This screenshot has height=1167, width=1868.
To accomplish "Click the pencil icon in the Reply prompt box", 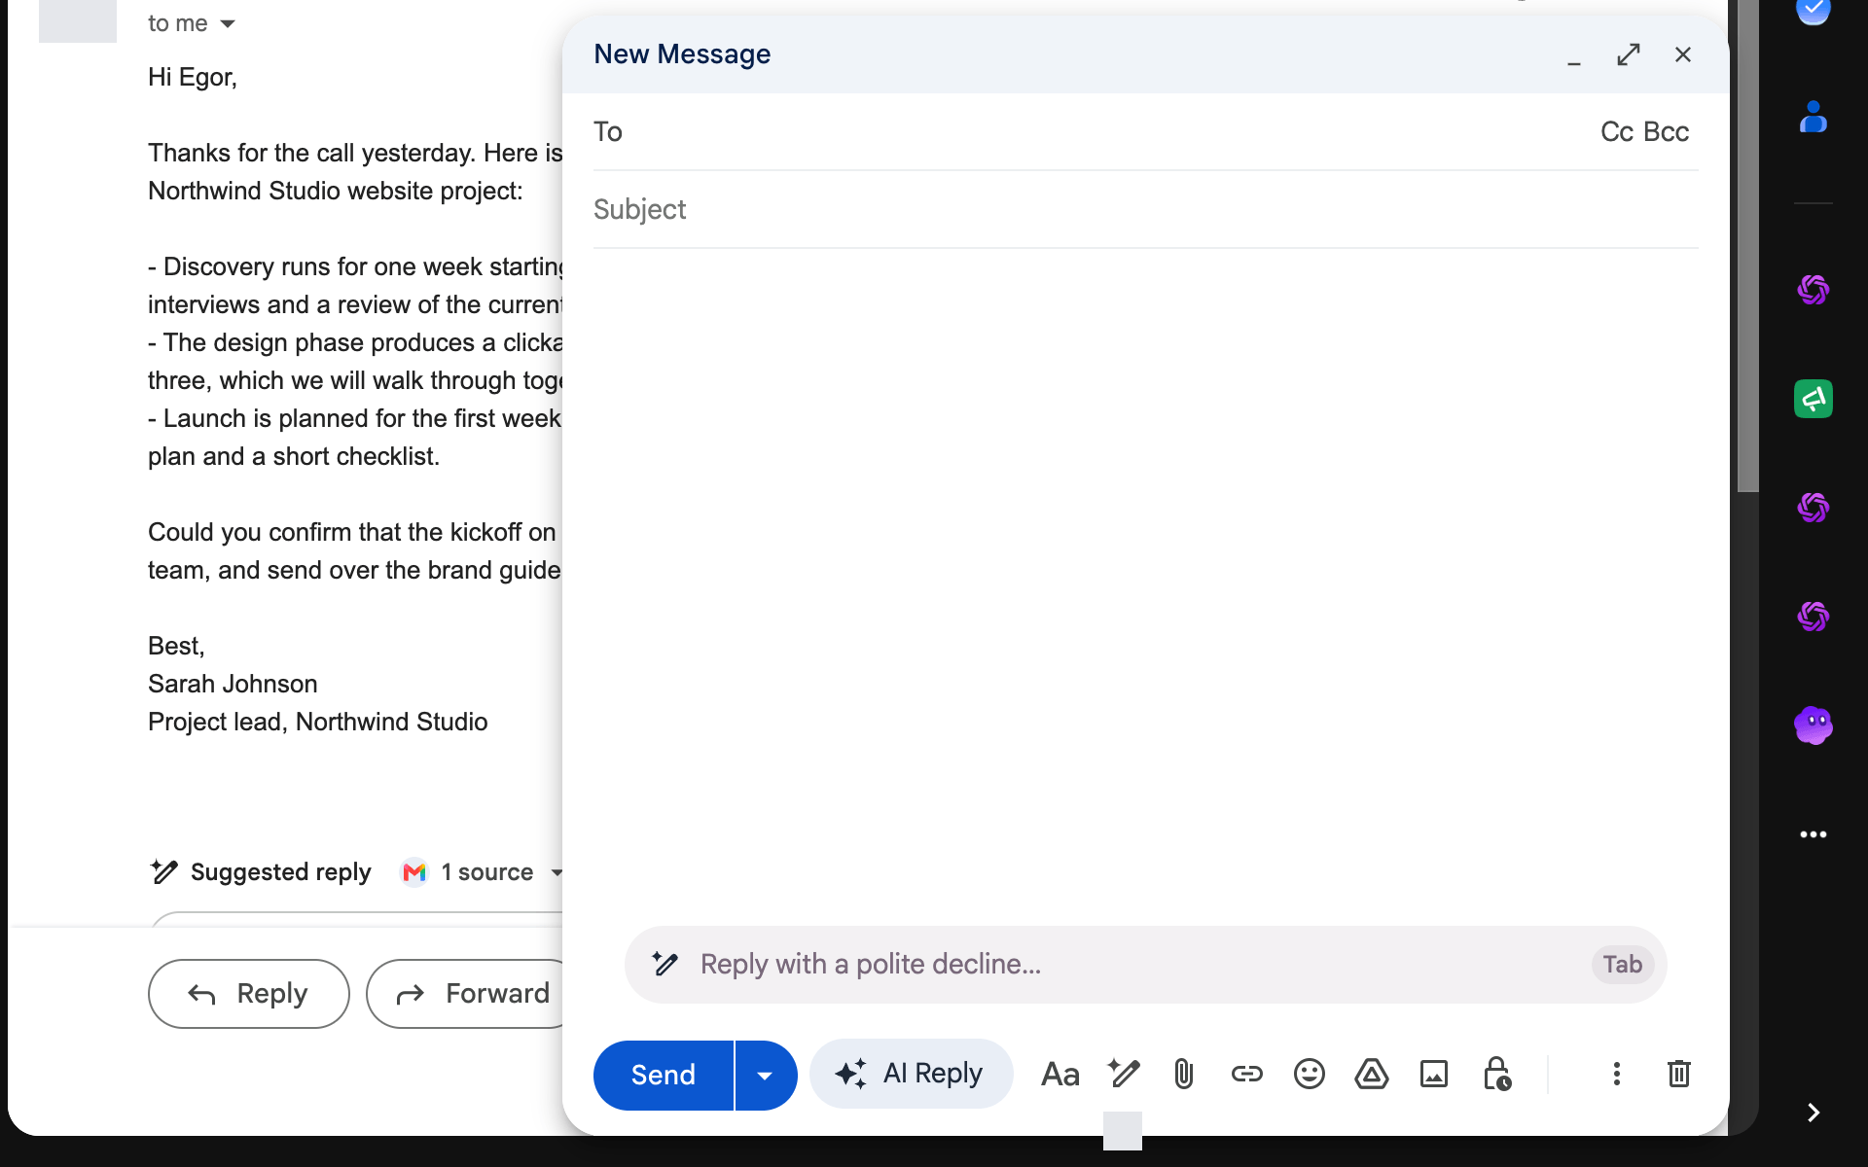I will [665, 964].
